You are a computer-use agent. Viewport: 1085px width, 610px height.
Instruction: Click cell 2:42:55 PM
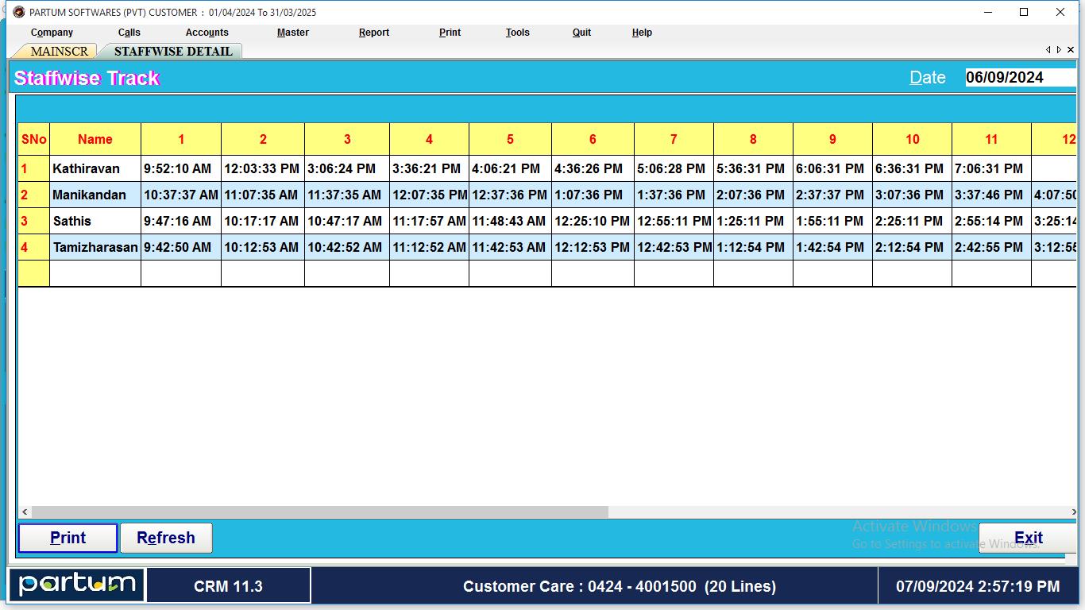[x=991, y=247]
